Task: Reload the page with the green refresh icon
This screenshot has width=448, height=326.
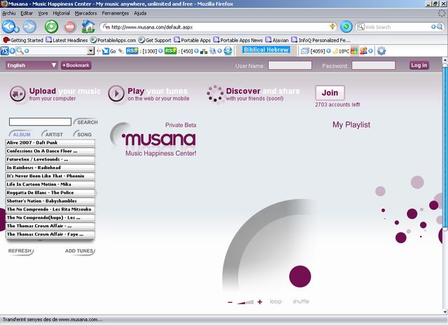Action: (51, 27)
